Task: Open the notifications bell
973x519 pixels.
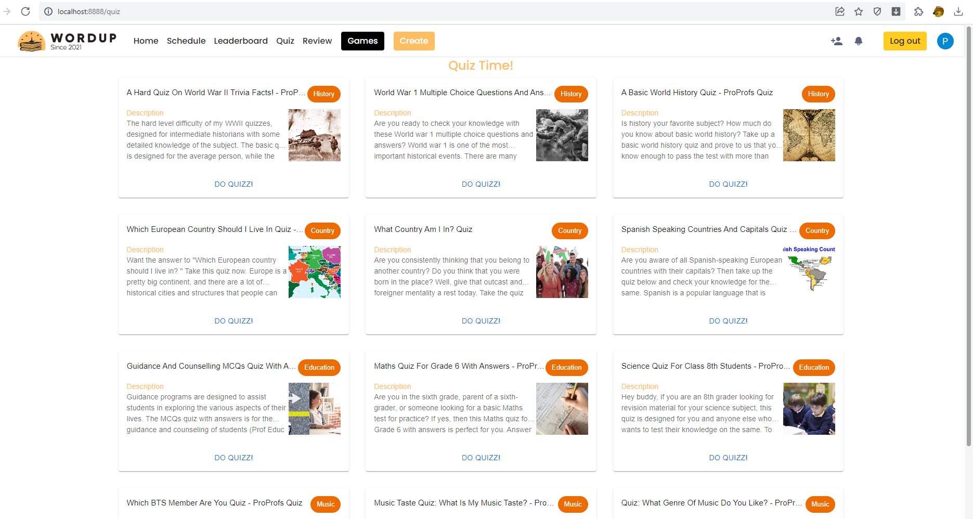Action: [859, 41]
